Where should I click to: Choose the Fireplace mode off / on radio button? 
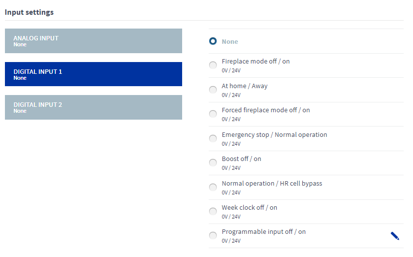213,65
